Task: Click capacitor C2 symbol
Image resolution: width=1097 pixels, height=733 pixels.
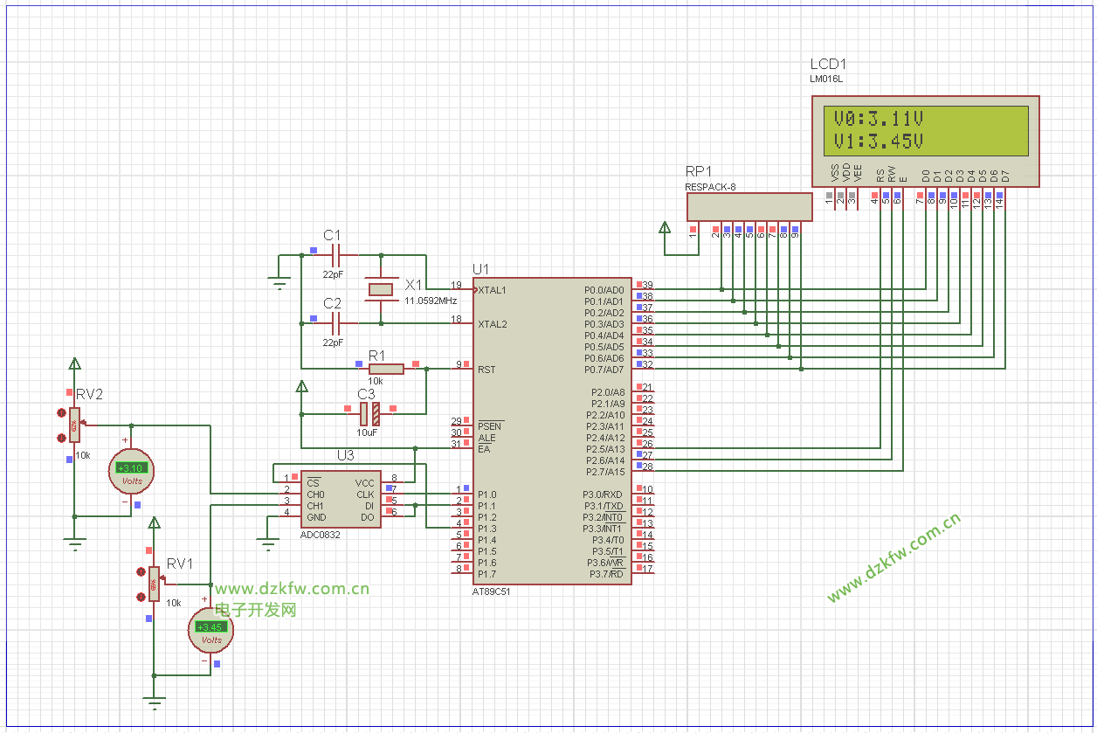Action: 334,323
